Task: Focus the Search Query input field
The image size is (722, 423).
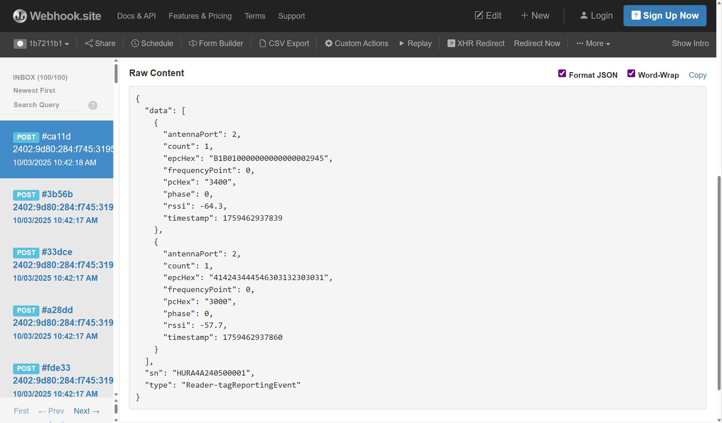Action: [x=47, y=105]
